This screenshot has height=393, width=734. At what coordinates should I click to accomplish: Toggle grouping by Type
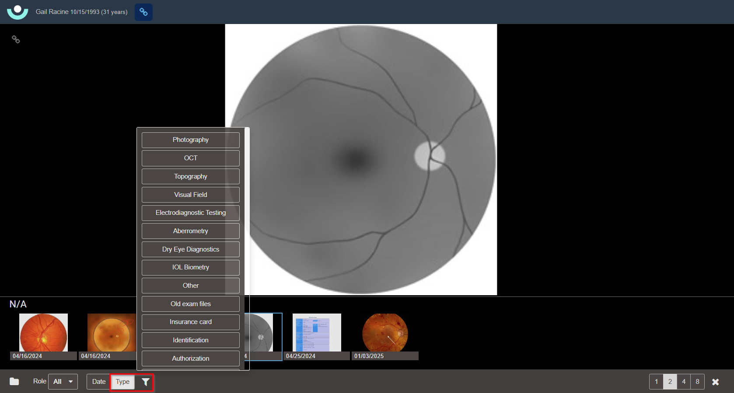(x=122, y=382)
